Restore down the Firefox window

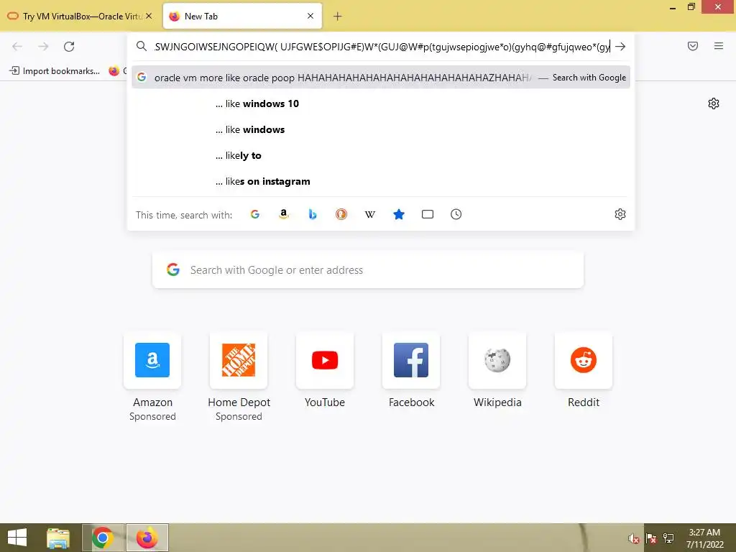point(691,7)
